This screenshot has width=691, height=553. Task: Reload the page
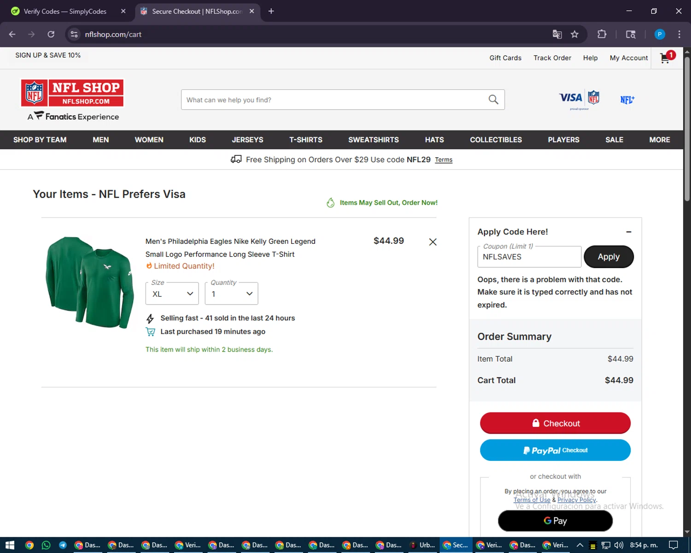pyautogui.click(x=51, y=34)
